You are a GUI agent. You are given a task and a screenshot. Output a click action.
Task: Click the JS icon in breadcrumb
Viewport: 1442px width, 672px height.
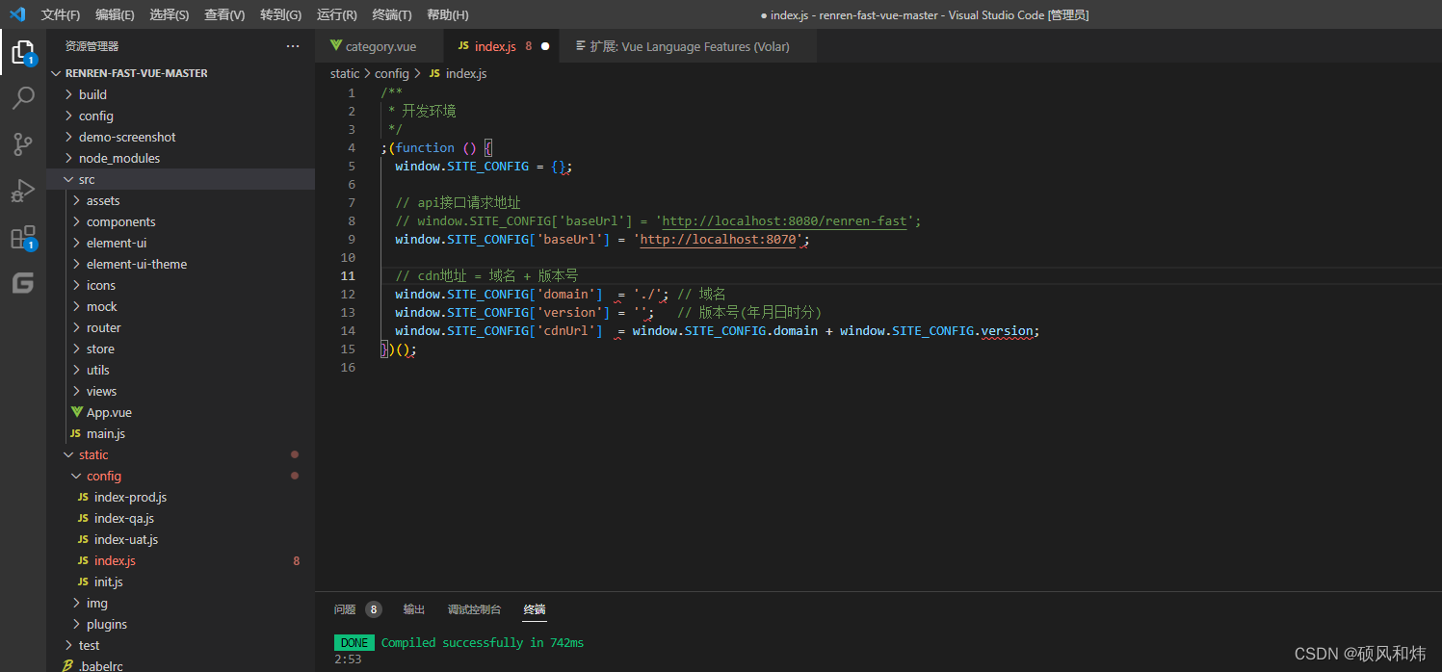tap(434, 73)
